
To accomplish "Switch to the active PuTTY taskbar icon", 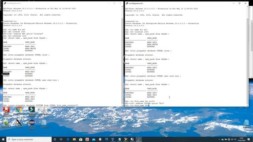I will coord(139,139).
